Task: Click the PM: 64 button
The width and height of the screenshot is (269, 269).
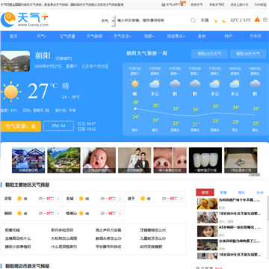Action: point(58,126)
